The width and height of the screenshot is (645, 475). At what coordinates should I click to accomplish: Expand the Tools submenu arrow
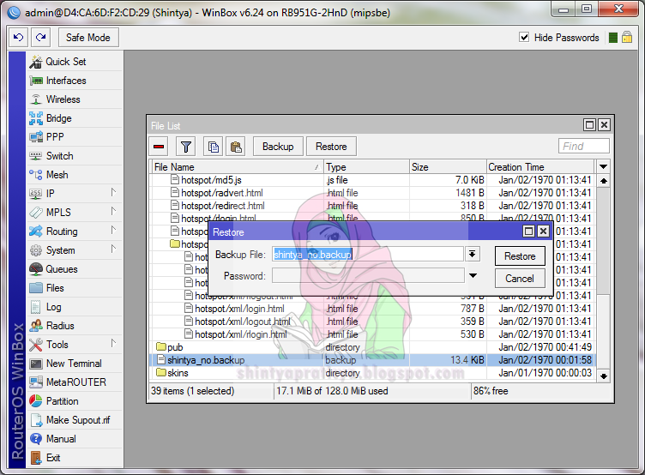click(x=113, y=344)
